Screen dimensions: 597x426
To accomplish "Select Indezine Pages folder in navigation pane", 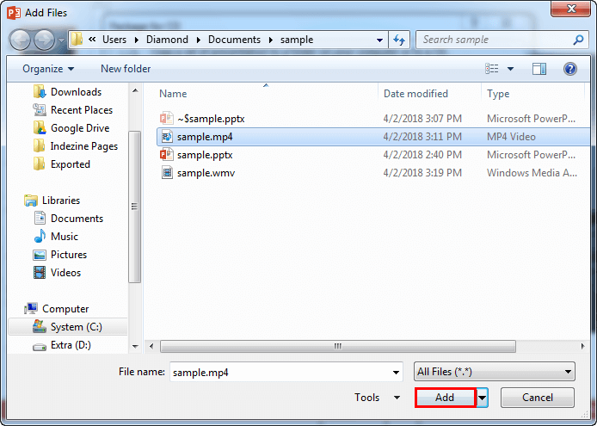I will [84, 146].
